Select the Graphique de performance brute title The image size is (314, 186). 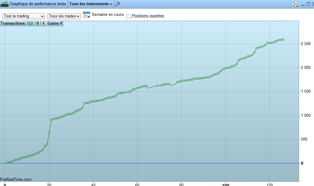[x=38, y=4]
